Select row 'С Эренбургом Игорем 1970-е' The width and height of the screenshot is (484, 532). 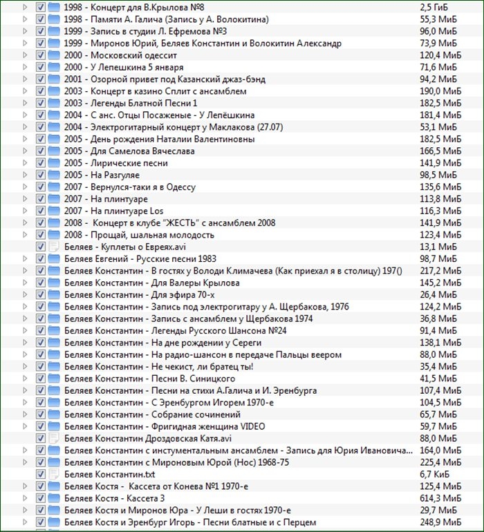242,402
